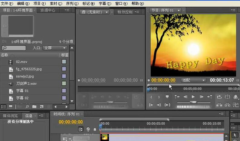Switch project panel to List view
Image resolution: width=240 pixels, height=141 pixels.
(x=4, y=107)
